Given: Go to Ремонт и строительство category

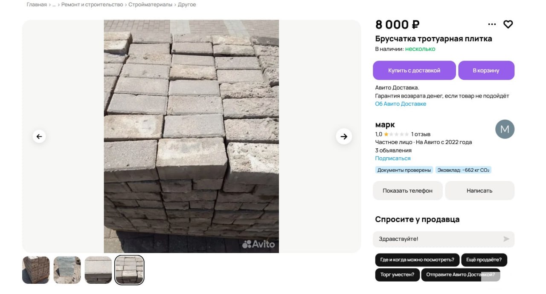Looking at the screenshot, I should tap(92, 5).
